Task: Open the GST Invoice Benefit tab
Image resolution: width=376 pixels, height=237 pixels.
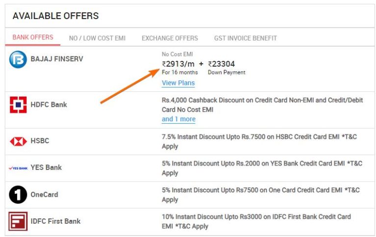Action: click(x=245, y=38)
